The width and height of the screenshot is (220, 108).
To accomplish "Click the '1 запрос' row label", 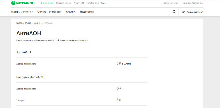I will point(21,100).
